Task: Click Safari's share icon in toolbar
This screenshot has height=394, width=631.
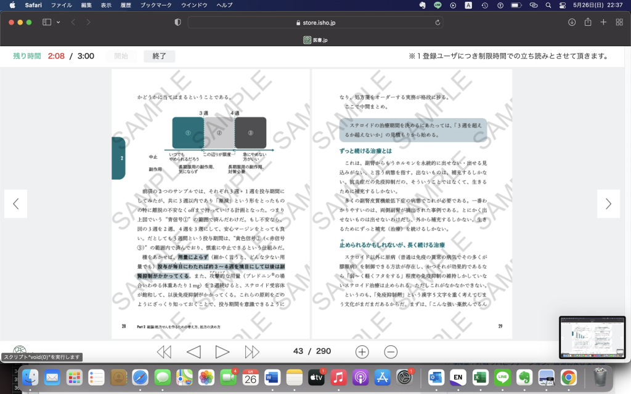Action: (588, 22)
